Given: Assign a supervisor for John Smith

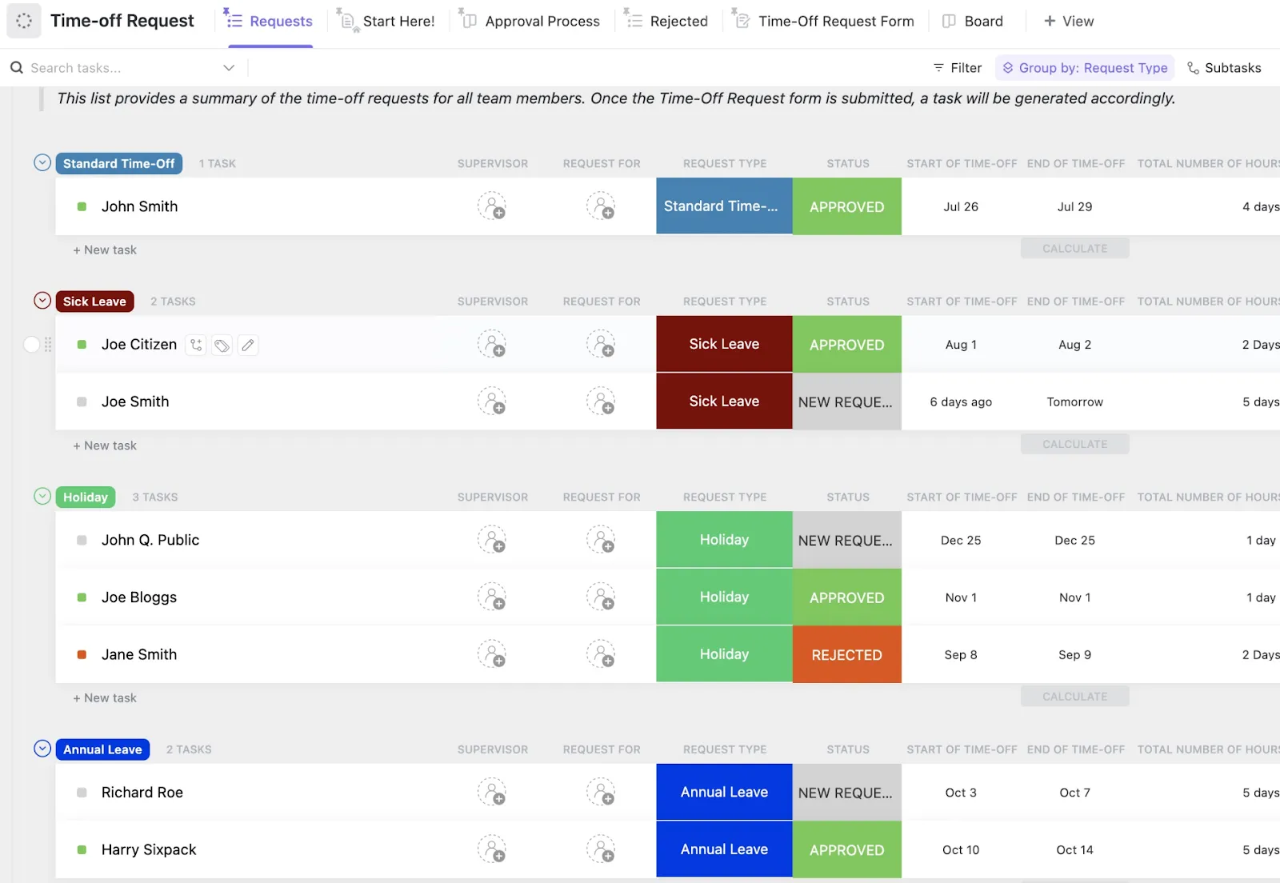Looking at the screenshot, I should point(492,206).
